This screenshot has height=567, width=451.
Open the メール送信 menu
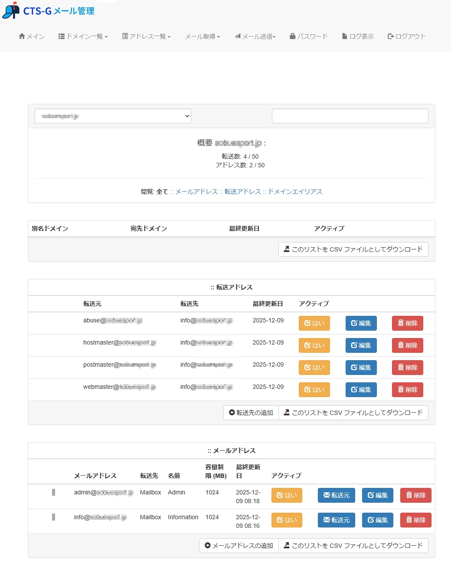pyautogui.click(x=255, y=36)
